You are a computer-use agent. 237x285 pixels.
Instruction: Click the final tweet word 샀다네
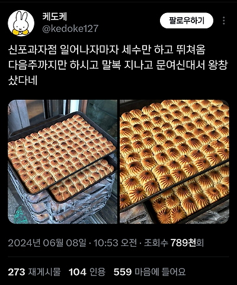23,80
